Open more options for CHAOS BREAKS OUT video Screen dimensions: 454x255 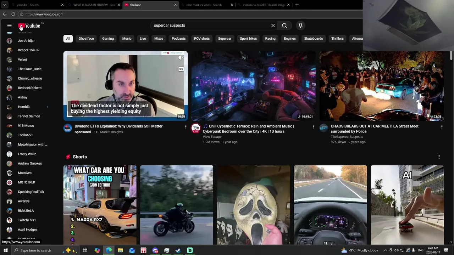coord(442,126)
